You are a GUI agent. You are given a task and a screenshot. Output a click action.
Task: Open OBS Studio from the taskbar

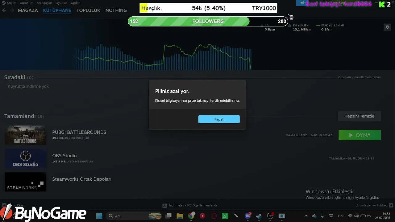pyautogui.click(x=270, y=216)
